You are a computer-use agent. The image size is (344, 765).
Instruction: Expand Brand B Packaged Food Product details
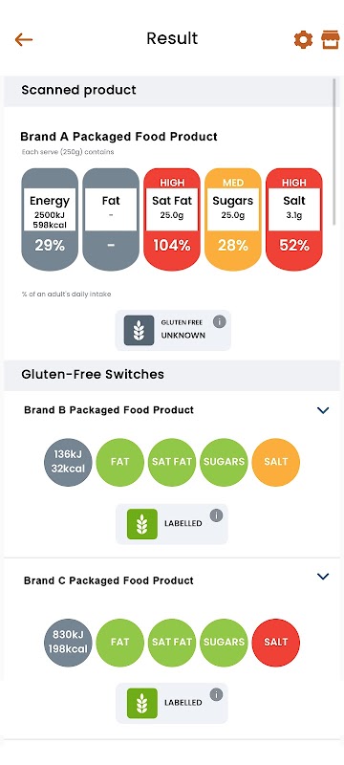pyautogui.click(x=323, y=410)
